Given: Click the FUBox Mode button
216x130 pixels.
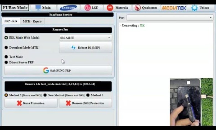Looking at the screenshot, I should (x=15, y=8).
